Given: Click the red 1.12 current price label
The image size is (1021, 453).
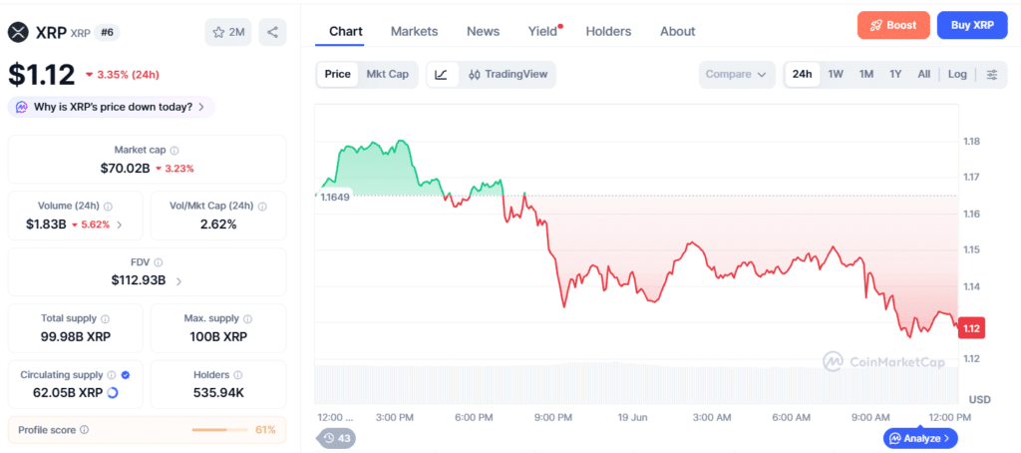Looking at the screenshot, I should [x=971, y=328].
